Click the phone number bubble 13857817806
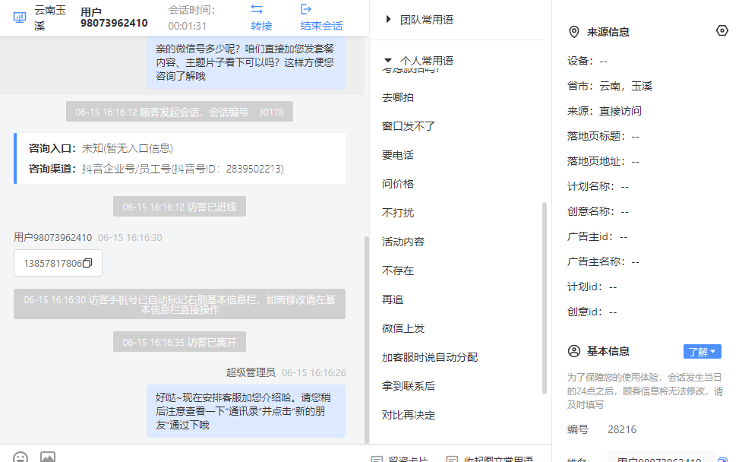742x462 pixels. click(58, 263)
